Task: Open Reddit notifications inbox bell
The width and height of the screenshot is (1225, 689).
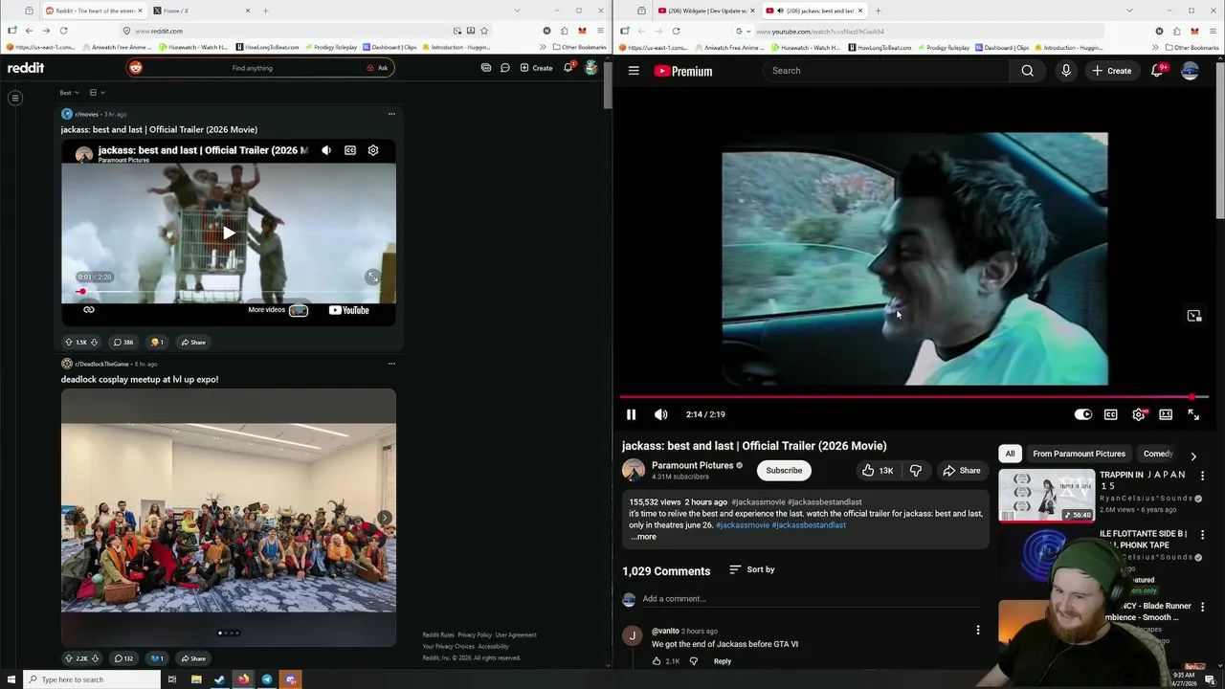Action: click(x=568, y=68)
